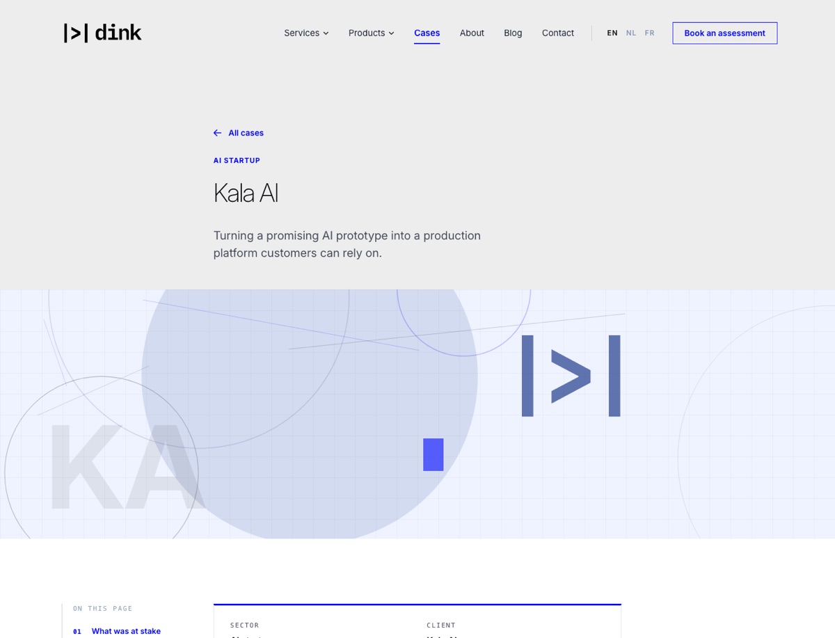This screenshot has width=835, height=638.
Task: Click the Book an assessment button
Action: point(724,33)
